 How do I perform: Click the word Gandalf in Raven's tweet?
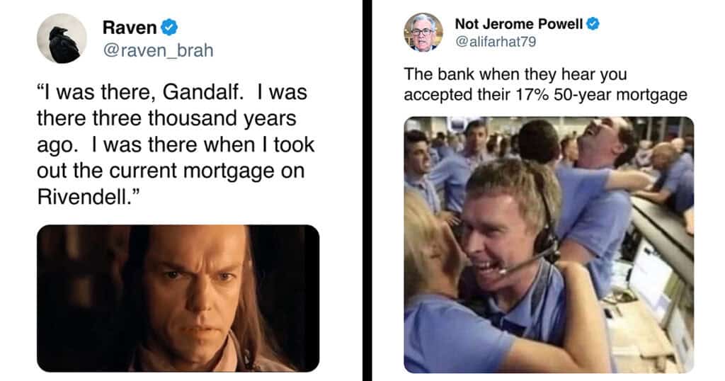tap(202, 92)
